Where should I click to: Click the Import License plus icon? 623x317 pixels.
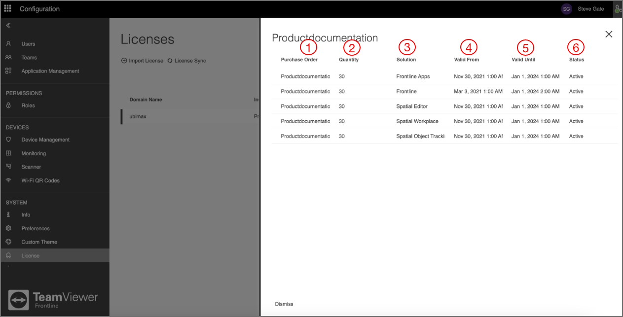(124, 61)
